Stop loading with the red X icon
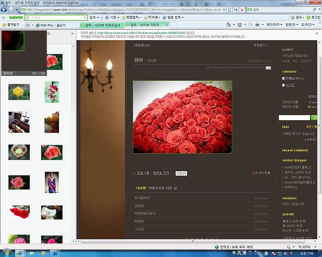Screen dimensions: 322x257 click(242, 10)
